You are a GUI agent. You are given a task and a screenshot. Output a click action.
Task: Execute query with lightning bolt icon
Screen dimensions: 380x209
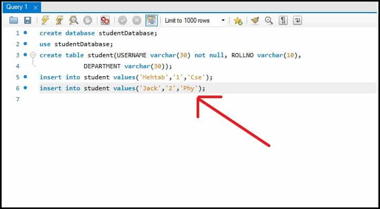tap(45, 20)
